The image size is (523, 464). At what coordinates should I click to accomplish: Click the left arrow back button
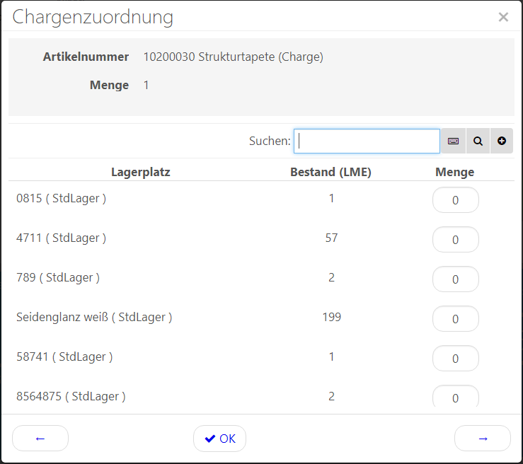(40, 439)
